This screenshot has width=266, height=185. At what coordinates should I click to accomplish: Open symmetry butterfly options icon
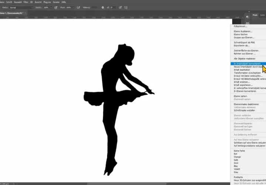coord(126,8)
